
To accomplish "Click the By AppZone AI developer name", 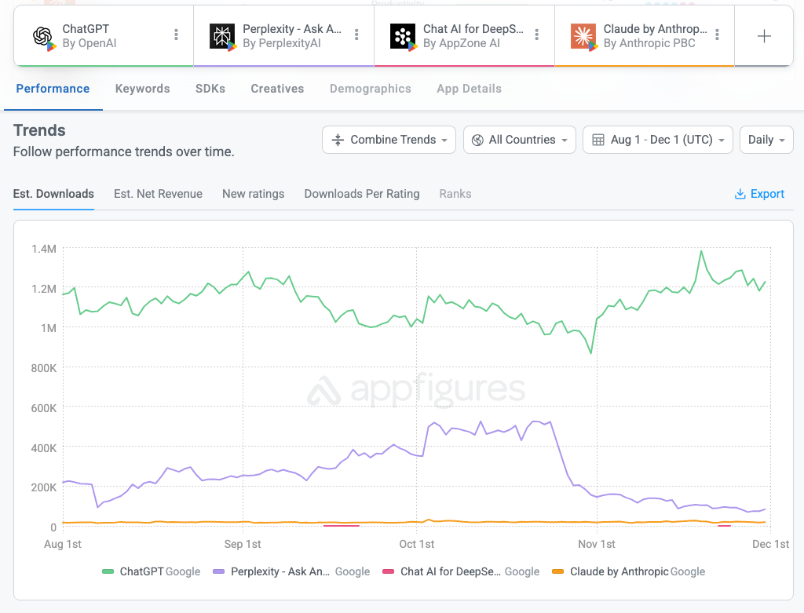I will [x=462, y=44].
